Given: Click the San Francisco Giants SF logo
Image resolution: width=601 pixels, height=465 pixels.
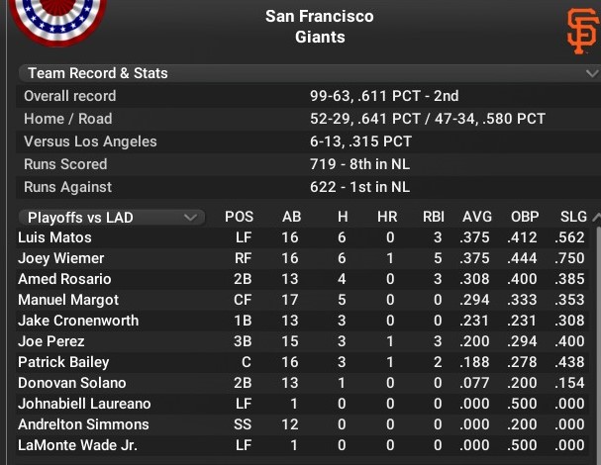Looking at the screenshot, I should pos(582,32).
